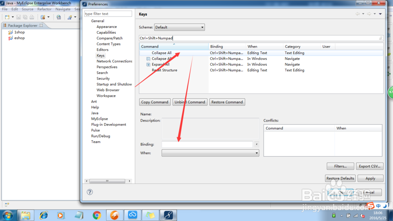This screenshot has height=221, width=393.
Task: Click the type filter text field
Action: (x=108, y=13)
